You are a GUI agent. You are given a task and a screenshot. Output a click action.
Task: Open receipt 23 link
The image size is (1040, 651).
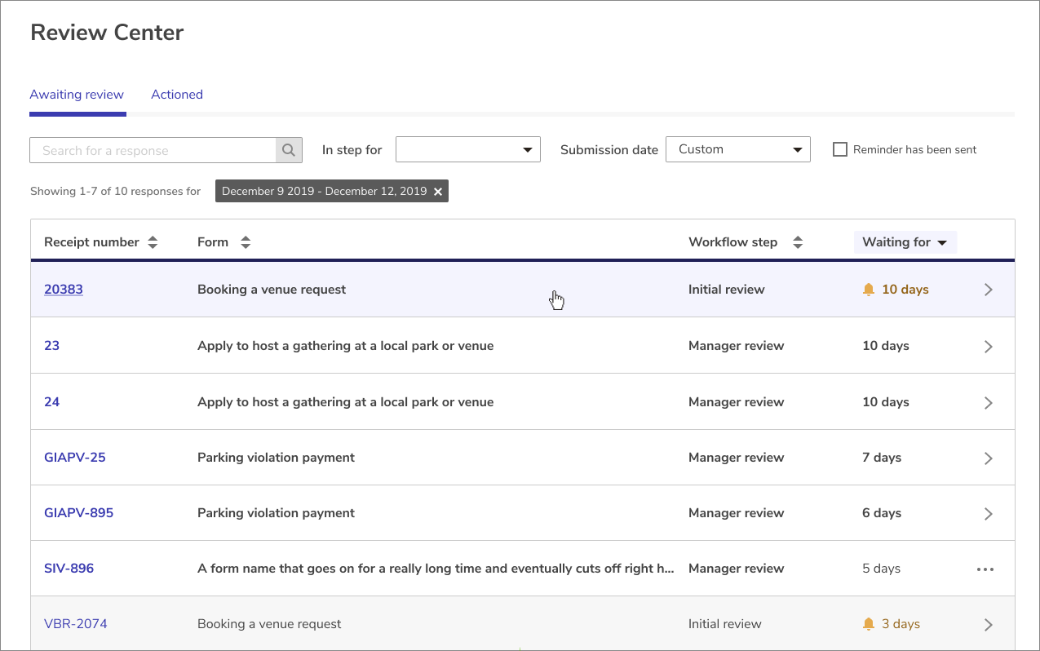(x=52, y=346)
